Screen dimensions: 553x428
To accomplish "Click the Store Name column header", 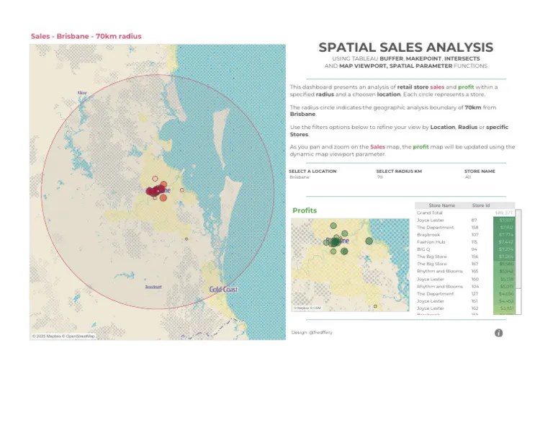I will click(441, 205).
